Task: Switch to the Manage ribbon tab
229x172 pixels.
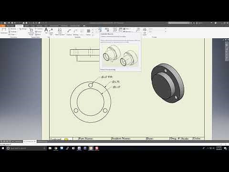Action: (x=40, y=26)
